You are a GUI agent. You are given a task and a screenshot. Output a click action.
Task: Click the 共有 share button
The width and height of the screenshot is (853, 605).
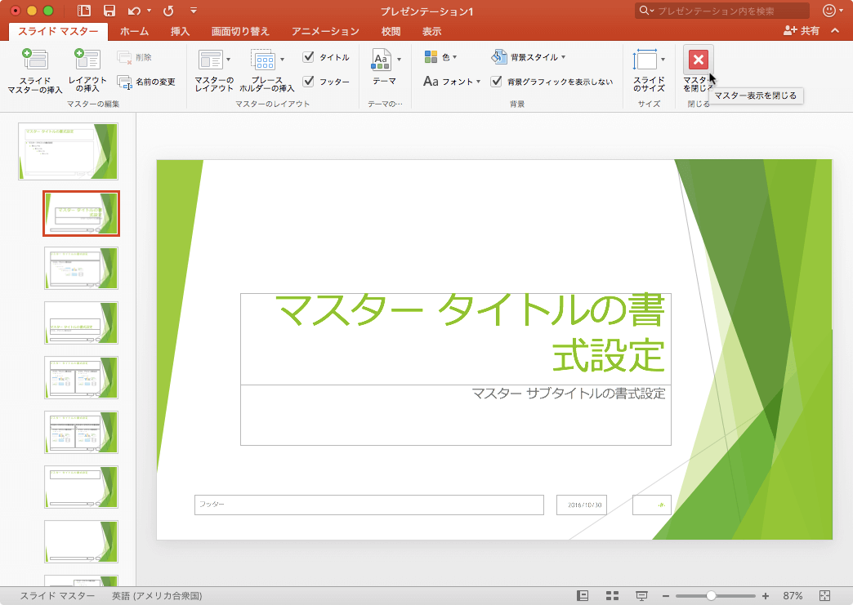click(x=801, y=31)
